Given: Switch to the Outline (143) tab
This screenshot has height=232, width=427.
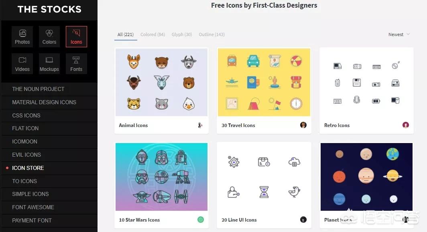Looking at the screenshot, I should pyautogui.click(x=211, y=34).
